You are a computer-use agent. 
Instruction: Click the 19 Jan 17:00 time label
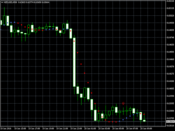coord(34,128)
